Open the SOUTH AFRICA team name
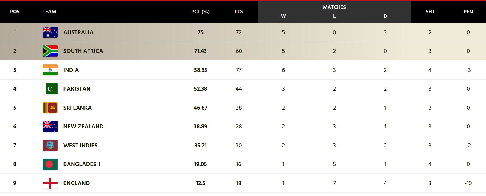This screenshot has width=486, height=196. [x=83, y=51]
